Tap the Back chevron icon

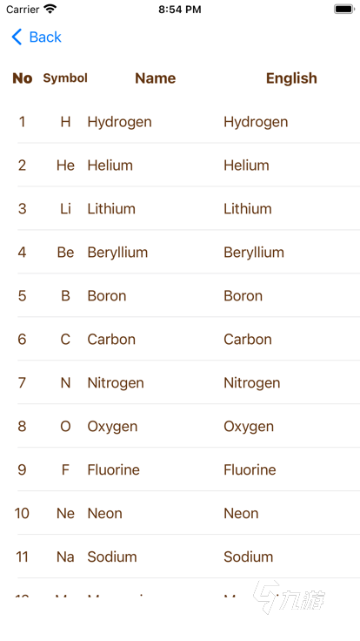(17, 37)
